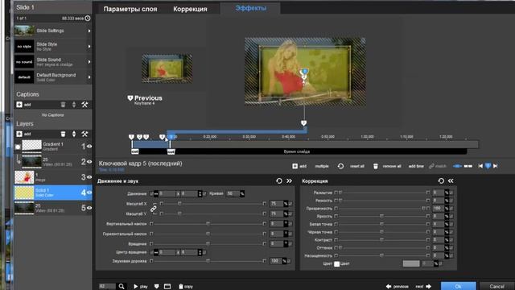Screen dimensions: 515x290
Task: Toggle visibility of layer 2 video
Action: (x=89, y=161)
